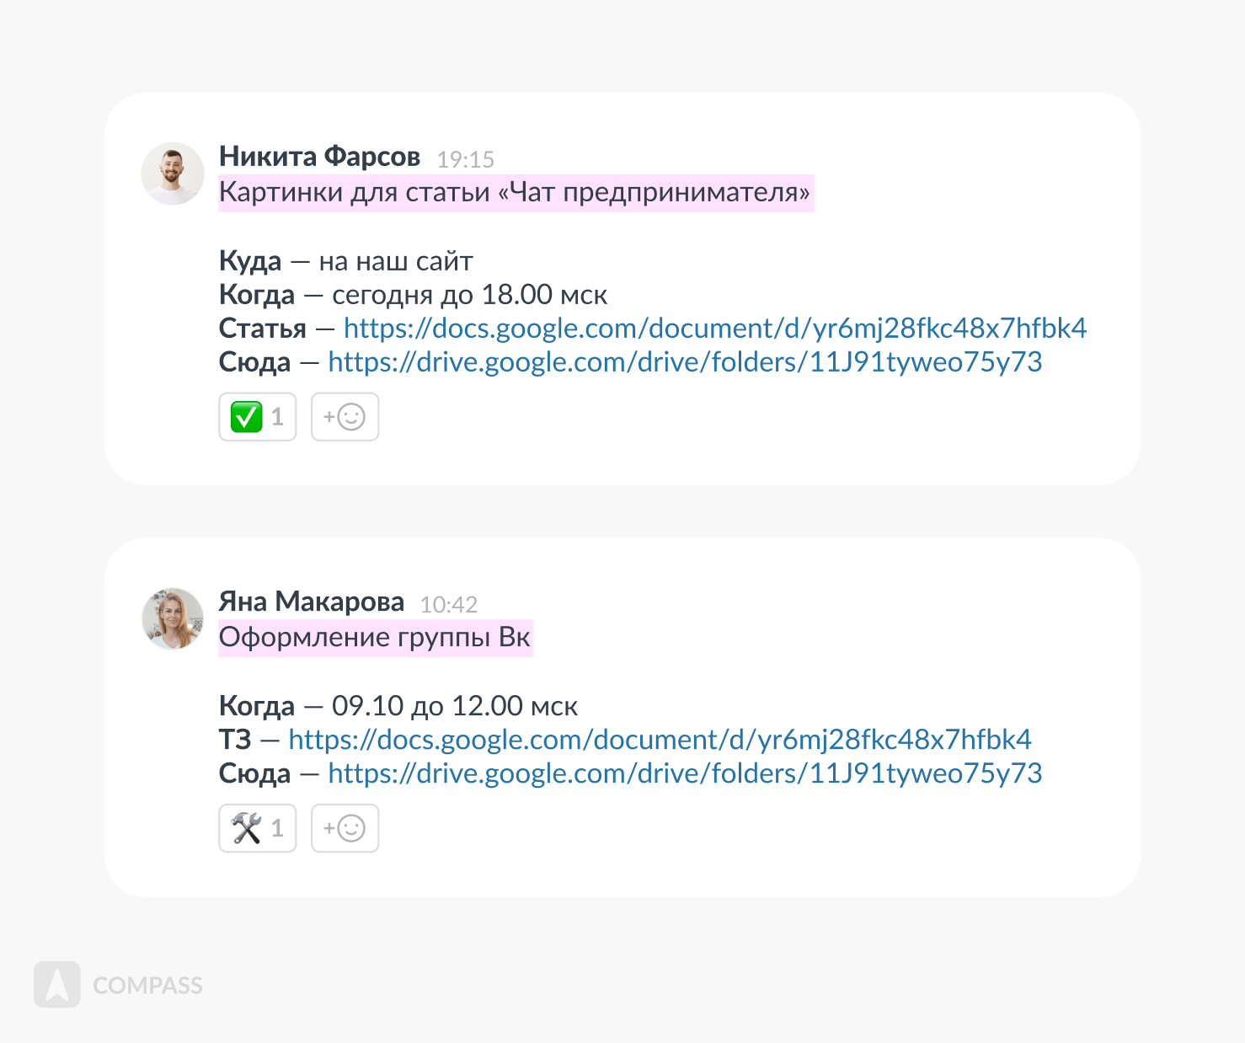Open the ТЗ Google Docs link
Image resolution: width=1245 pixels, height=1043 pixels.
coord(659,740)
